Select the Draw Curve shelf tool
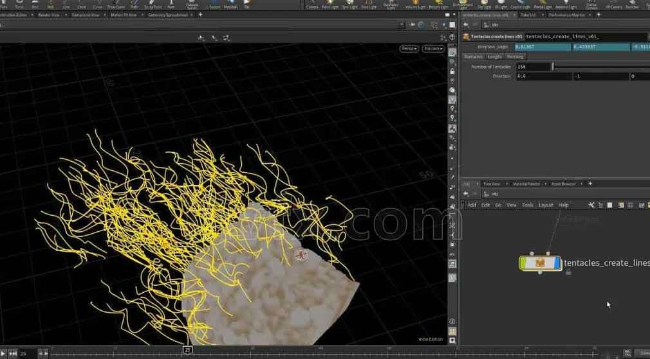The image size is (650, 359). point(116,4)
